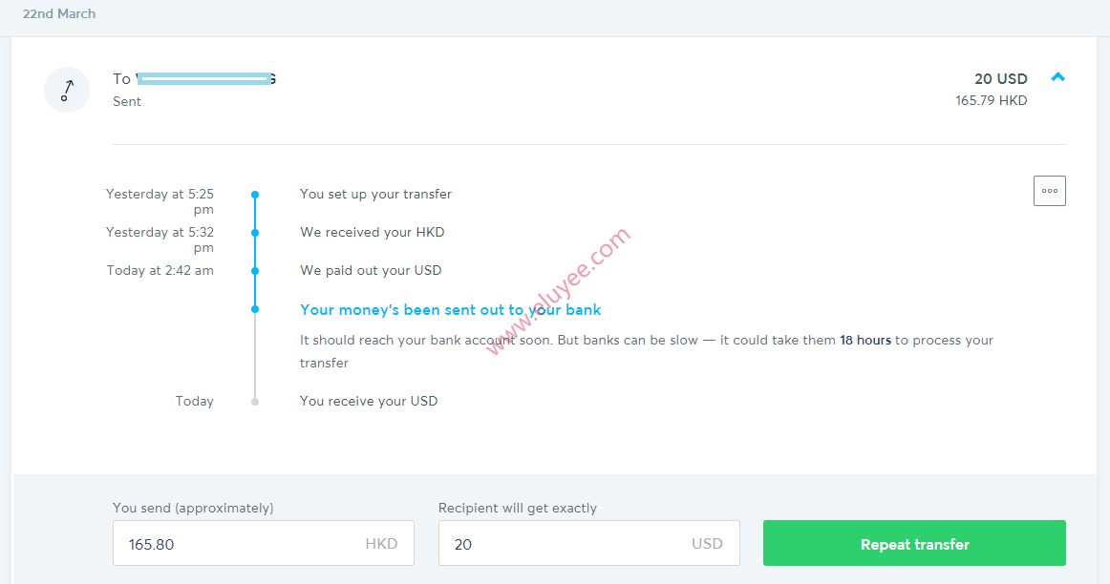Click the Sent status label

coord(127,101)
